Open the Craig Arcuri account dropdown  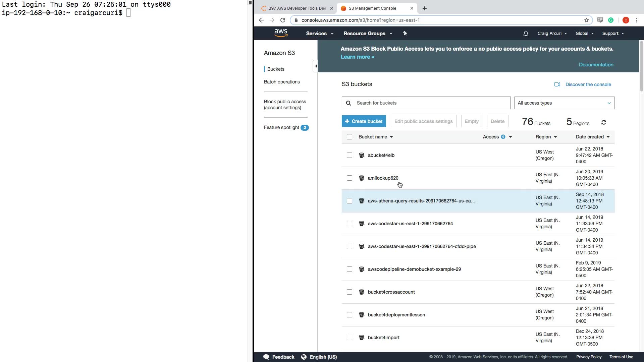(552, 34)
